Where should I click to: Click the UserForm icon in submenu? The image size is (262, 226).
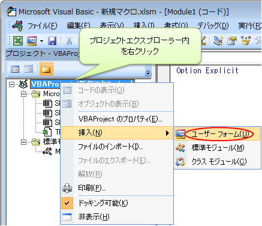coord(180,134)
